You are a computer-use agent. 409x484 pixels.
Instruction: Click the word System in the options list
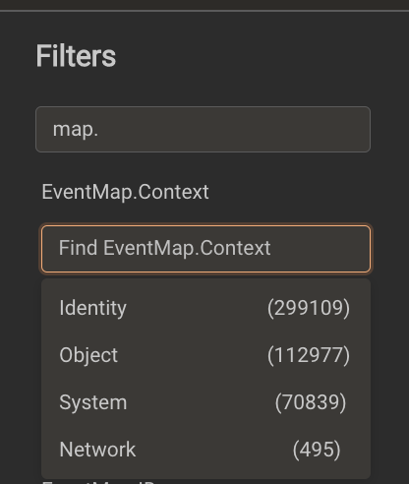[93, 402]
